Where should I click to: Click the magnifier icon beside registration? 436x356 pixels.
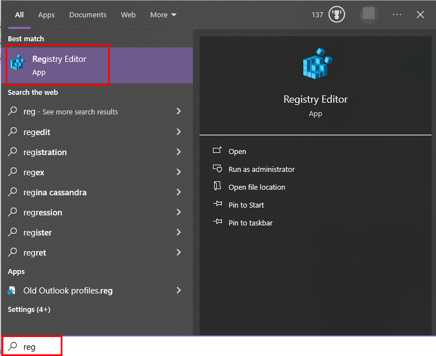click(12, 152)
